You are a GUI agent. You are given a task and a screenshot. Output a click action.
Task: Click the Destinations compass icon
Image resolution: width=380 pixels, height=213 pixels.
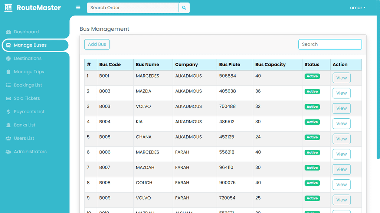point(9,58)
